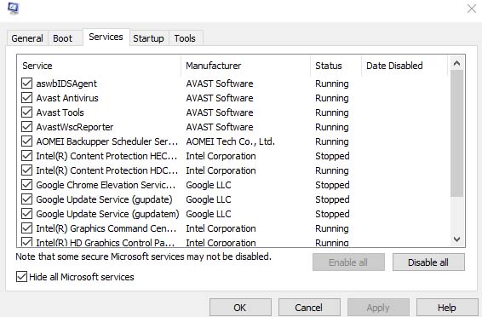The image size is (482, 317).
Task: Toggle the AvastWscReporter service checkbox
Action: pyautogui.click(x=26, y=126)
